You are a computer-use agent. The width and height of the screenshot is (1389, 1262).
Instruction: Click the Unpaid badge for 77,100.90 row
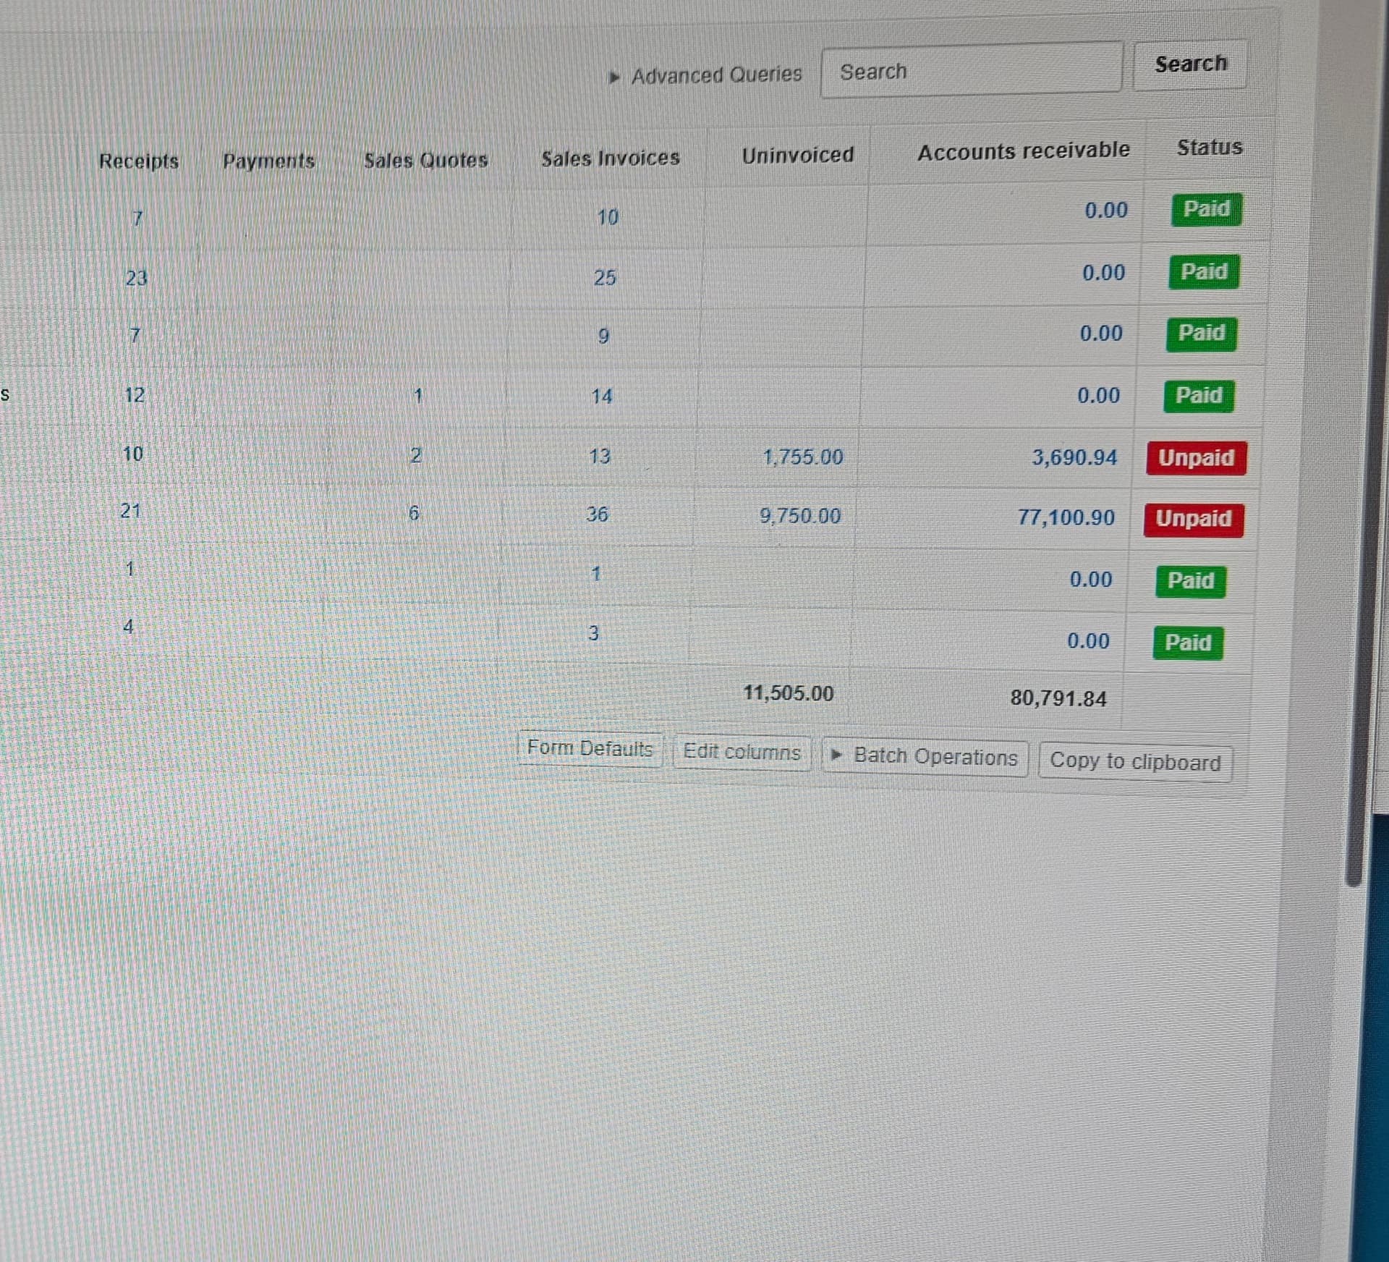pos(1194,519)
